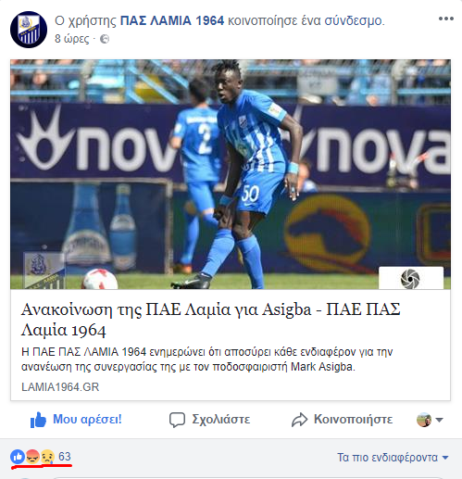Click the public globe privacy icon
Image resolution: width=462 pixels, height=479 pixels.
[x=105, y=39]
